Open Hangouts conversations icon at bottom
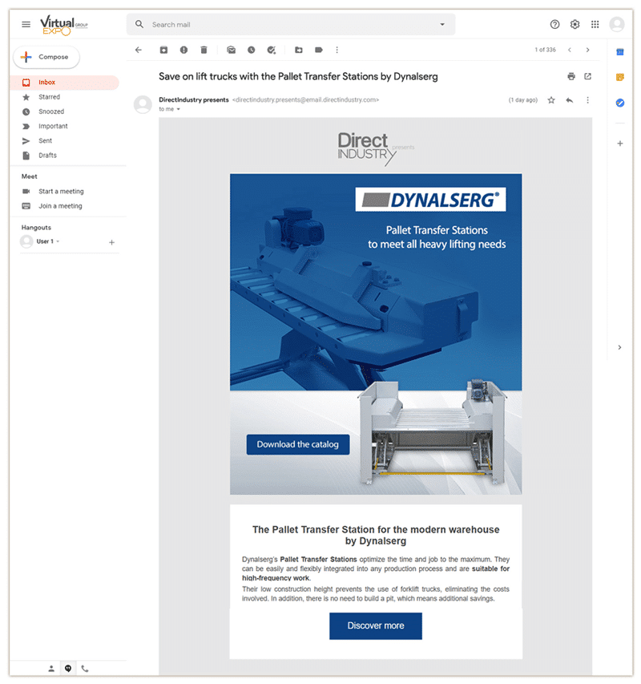The width and height of the screenshot is (641, 684). 68,668
